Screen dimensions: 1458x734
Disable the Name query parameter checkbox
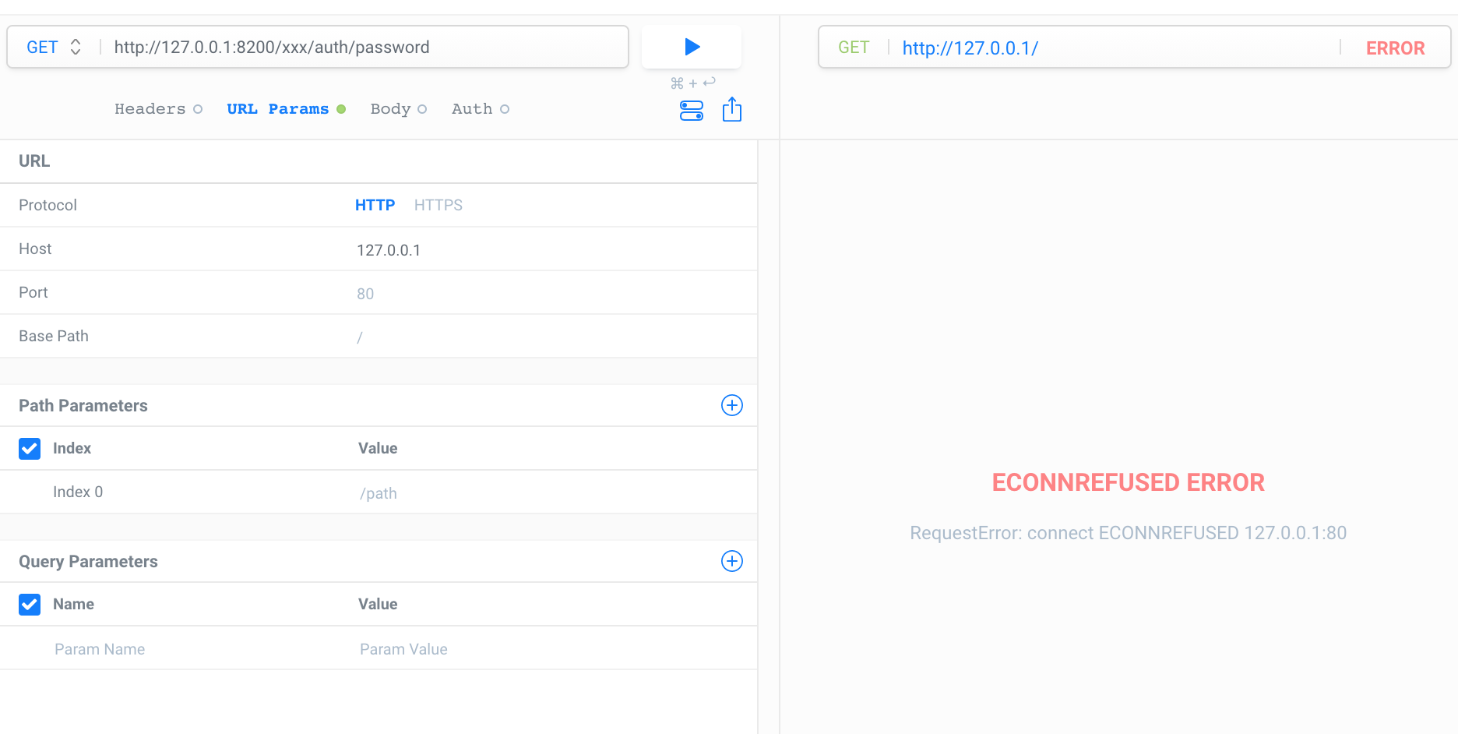tap(29, 604)
